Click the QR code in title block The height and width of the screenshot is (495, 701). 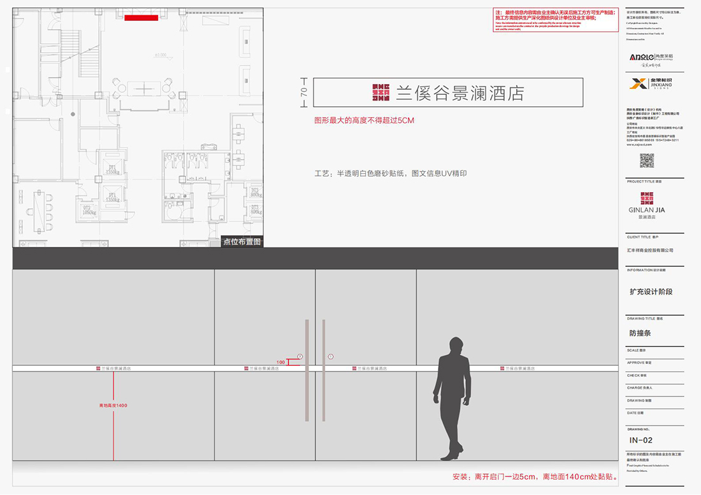[647, 160]
